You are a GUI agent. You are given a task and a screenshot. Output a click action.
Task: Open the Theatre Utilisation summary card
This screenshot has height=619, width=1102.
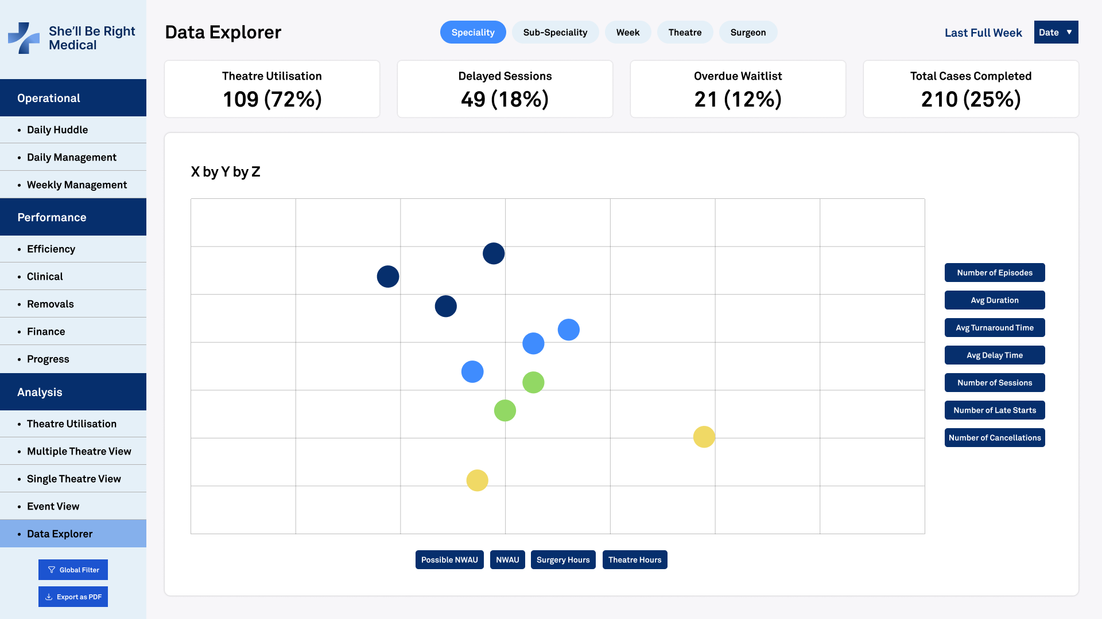272,89
